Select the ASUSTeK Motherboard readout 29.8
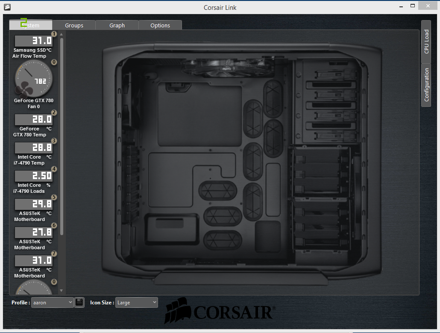 (x=33, y=204)
